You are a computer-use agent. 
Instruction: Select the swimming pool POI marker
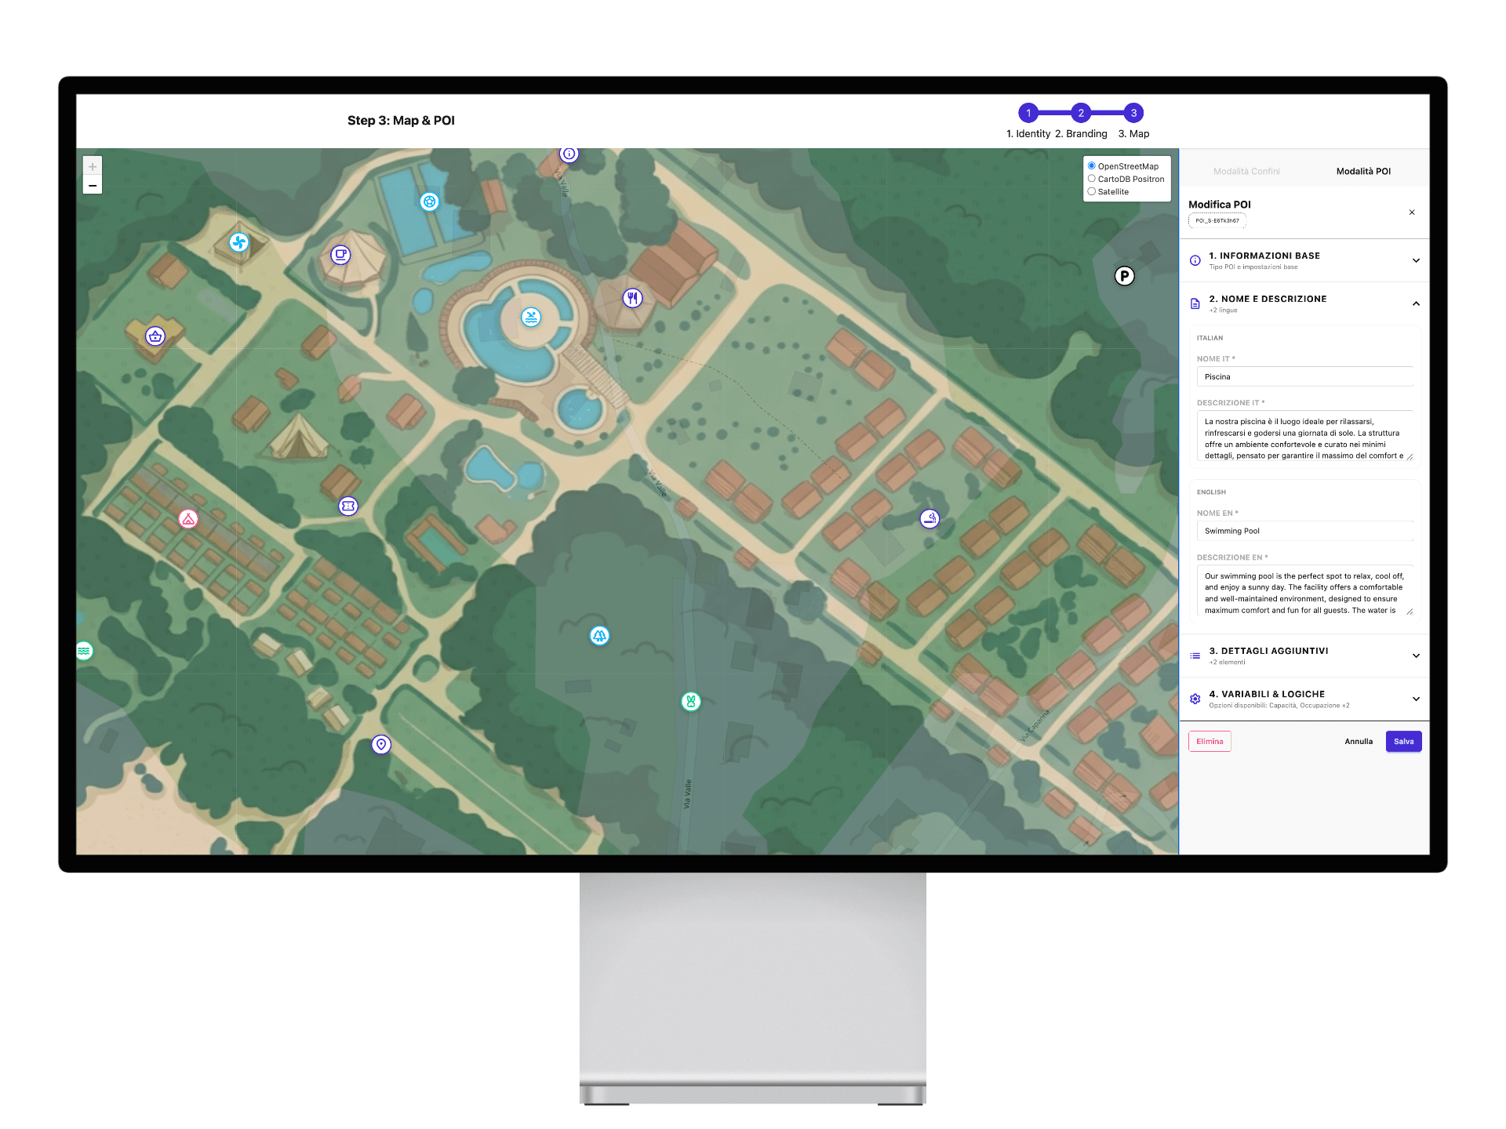531,318
